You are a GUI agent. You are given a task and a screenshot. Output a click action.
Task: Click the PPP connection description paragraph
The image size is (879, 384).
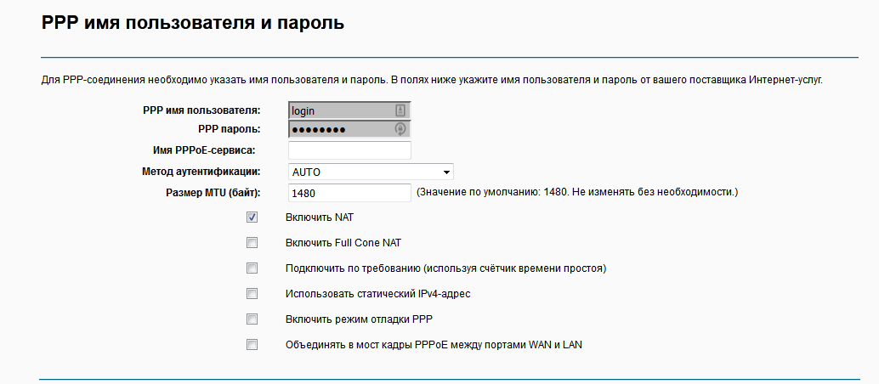pos(432,80)
